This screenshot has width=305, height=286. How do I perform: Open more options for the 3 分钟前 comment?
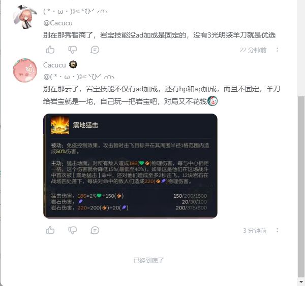(278, 230)
